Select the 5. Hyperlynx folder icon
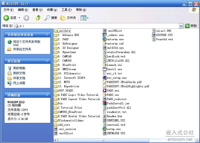This screenshot has height=143, width=200. coord(56,52)
